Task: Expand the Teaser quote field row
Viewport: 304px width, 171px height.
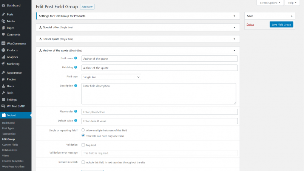Action: (x=138, y=39)
